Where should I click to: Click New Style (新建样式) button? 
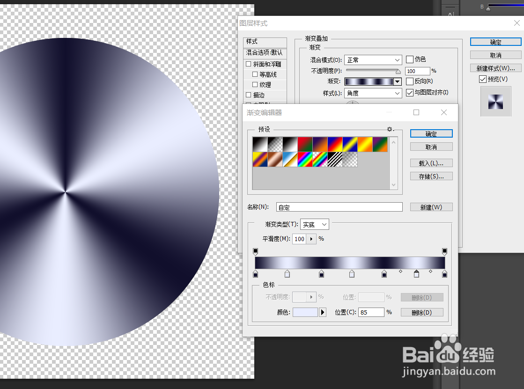click(x=495, y=68)
